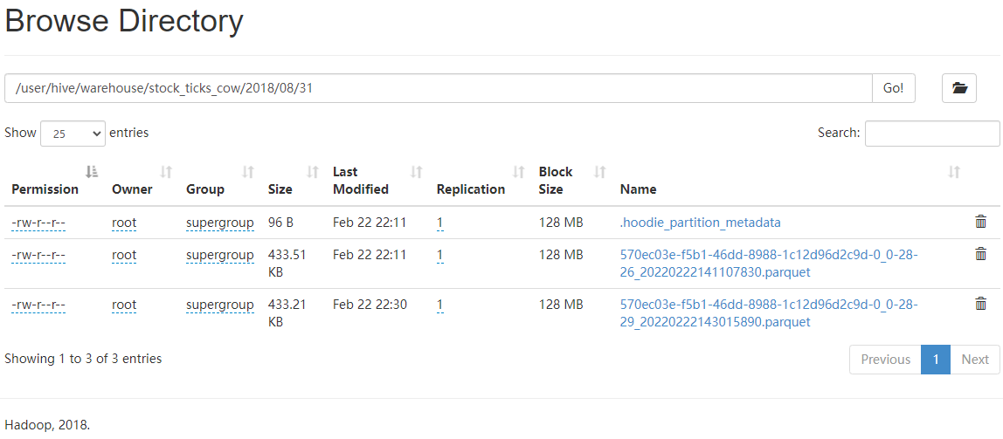Image resolution: width=1003 pixels, height=439 pixels.
Task: Focus the directory path input field
Action: click(439, 88)
